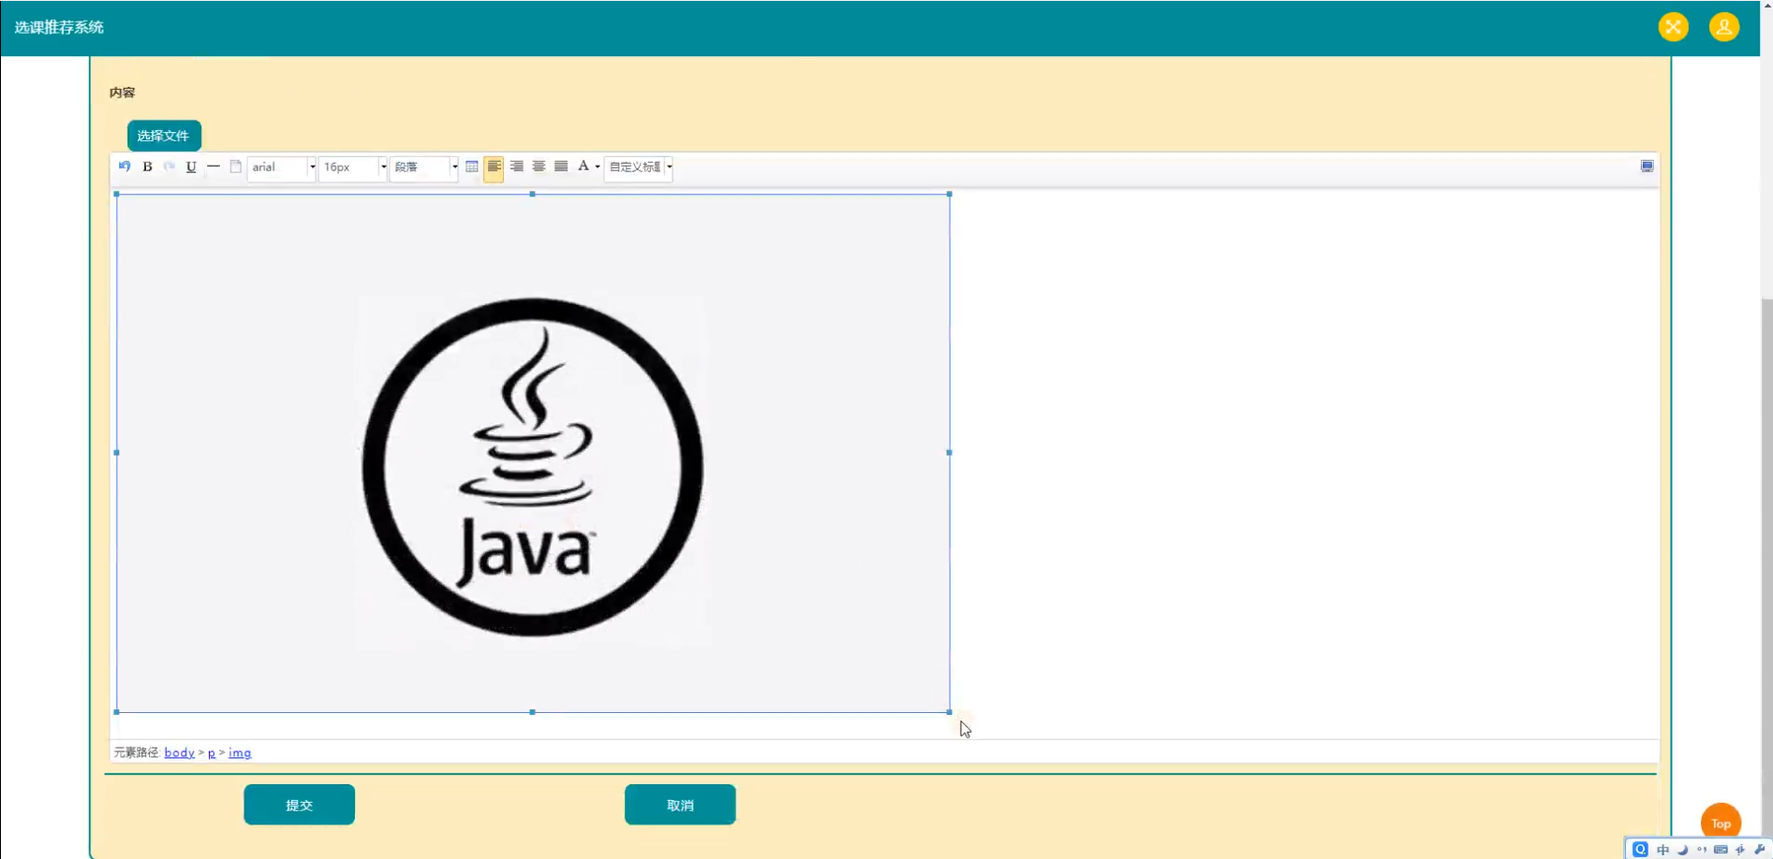Viewport: 1773px width, 859px height.
Task: Submit the form with 提交
Action: pos(299,805)
